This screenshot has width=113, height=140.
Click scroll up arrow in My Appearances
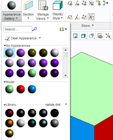coord(65,50)
